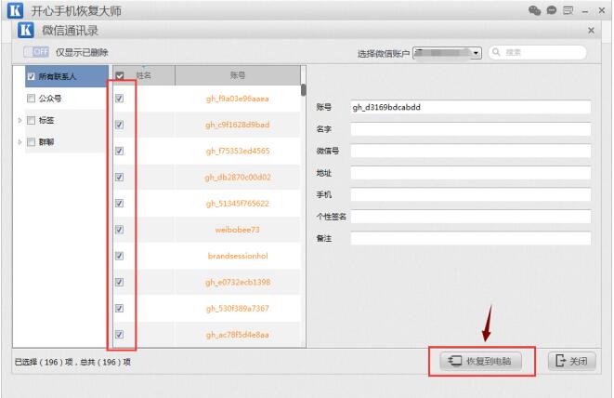
Task: Select the weibobee73 account text
Action: pyautogui.click(x=237, y=230)
